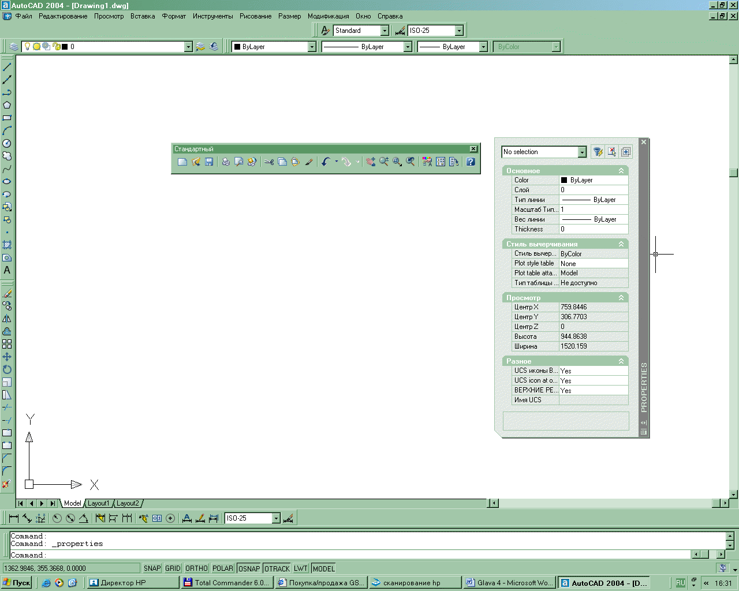
Task: Open the top ISO-25 dimension style dropdown
Action: coord(459,31)
